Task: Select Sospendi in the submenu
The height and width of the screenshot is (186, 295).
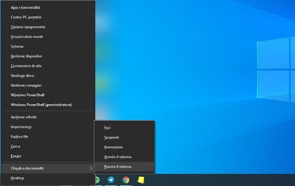Action: click(124, 138)
